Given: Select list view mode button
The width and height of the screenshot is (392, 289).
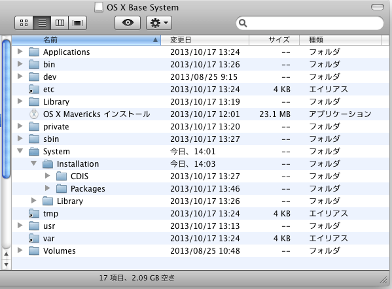Looking at the screenshot, I should click(42, 23).
